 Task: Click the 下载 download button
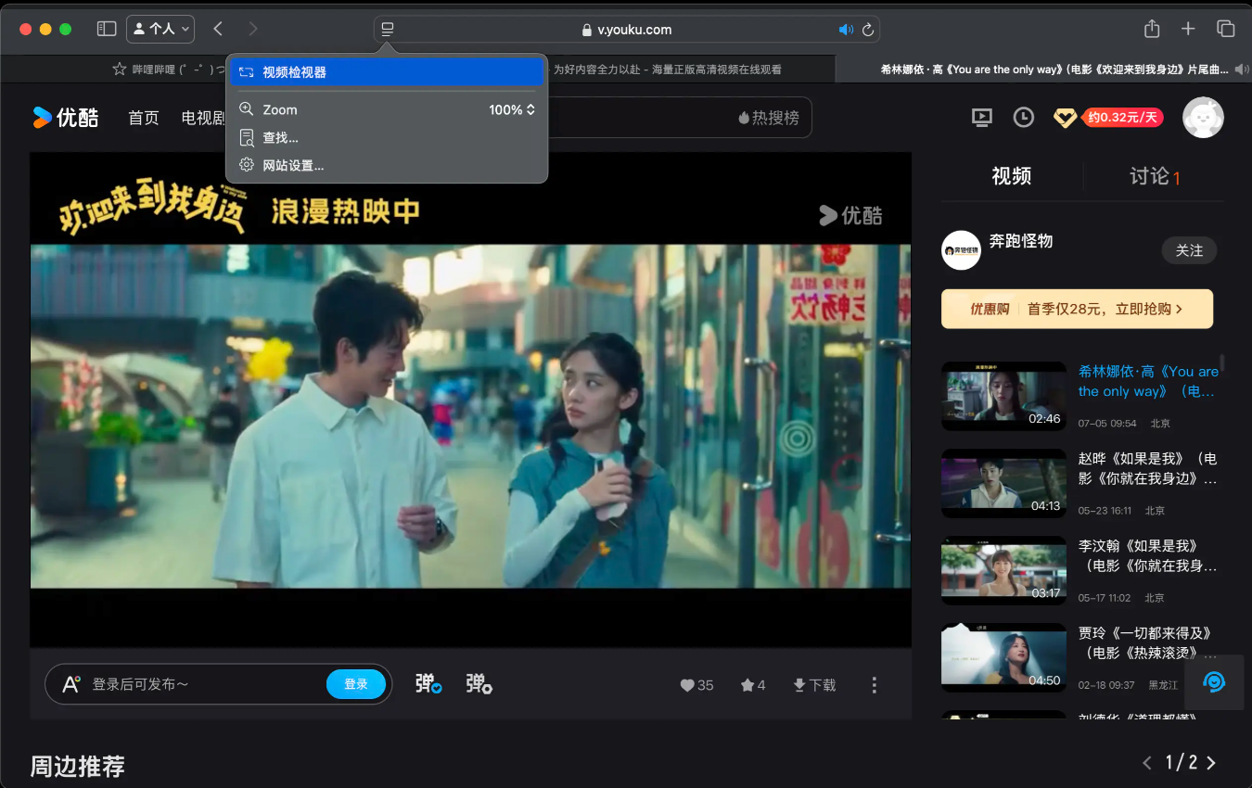coord(814,685)
